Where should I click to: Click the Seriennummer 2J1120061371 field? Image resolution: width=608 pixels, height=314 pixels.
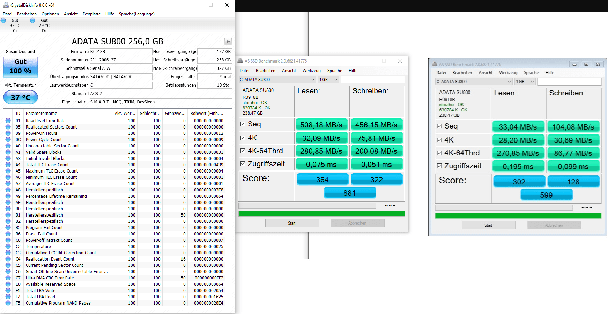point(121,60)
